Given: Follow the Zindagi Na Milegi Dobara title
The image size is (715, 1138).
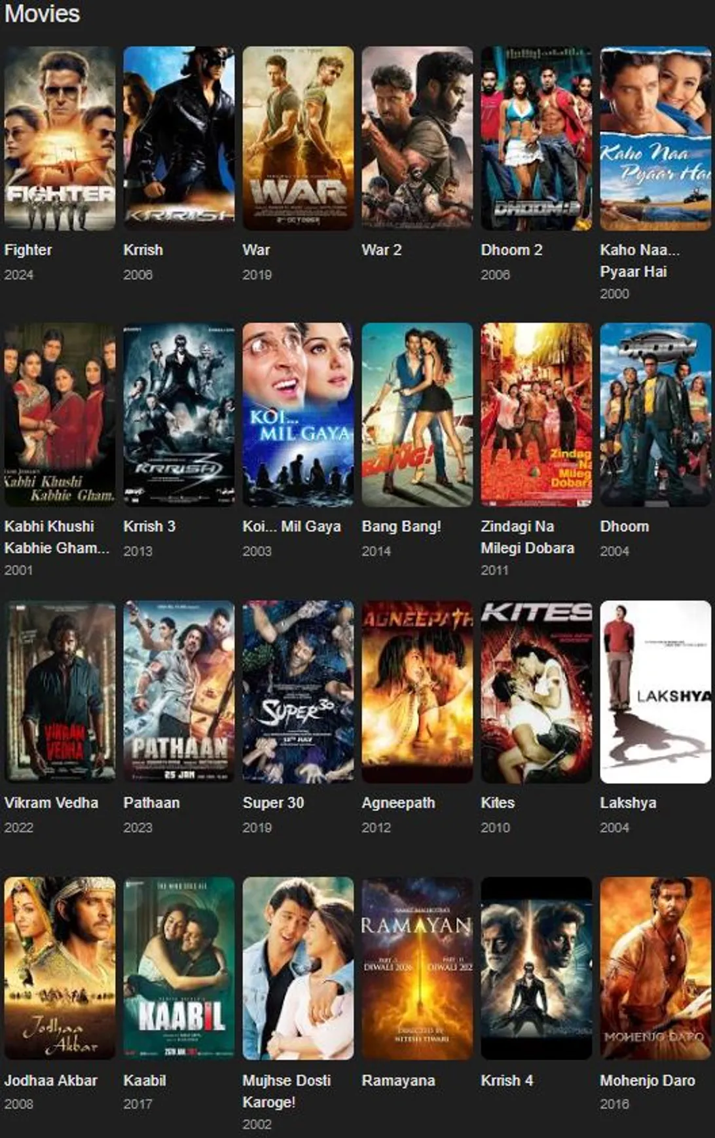Looking at the screenshot, I should [527, 537].
